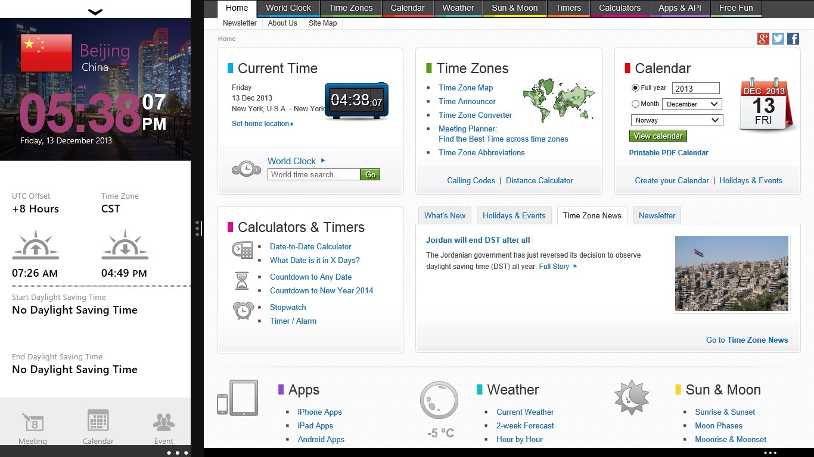This screenshot has width=814, height=457.
Task: Open the Event icon in bottom bar
Action: coord(163,423)
